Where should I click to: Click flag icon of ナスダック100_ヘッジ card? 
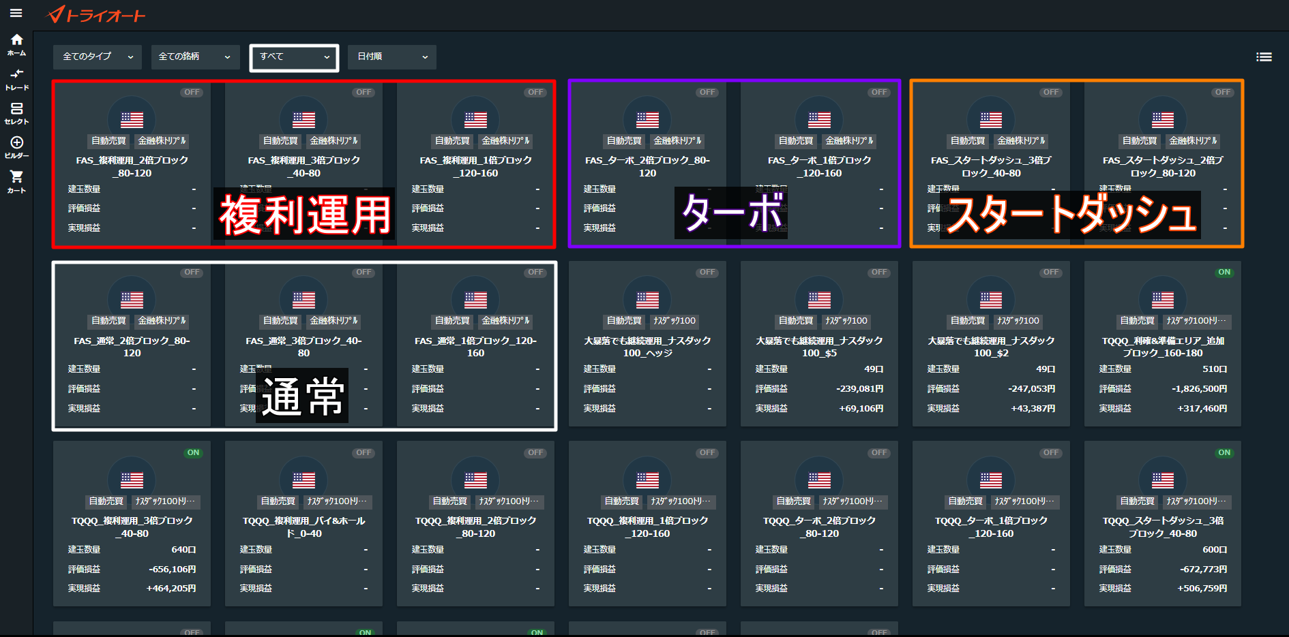pos(647,300)
